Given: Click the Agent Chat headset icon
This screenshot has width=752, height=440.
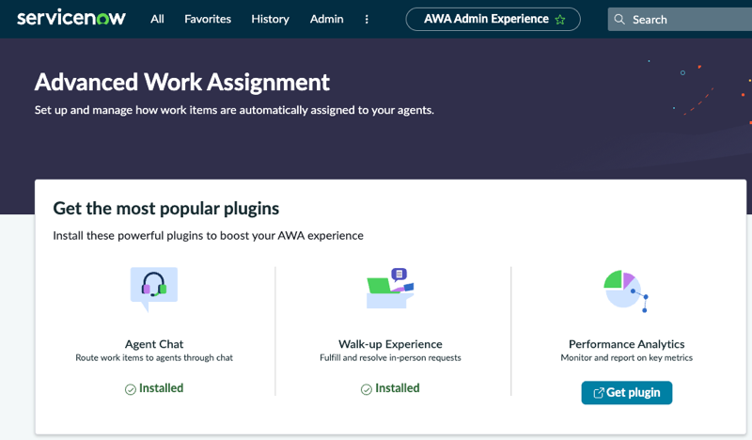Looking at the screenshot, I should 154,289.
